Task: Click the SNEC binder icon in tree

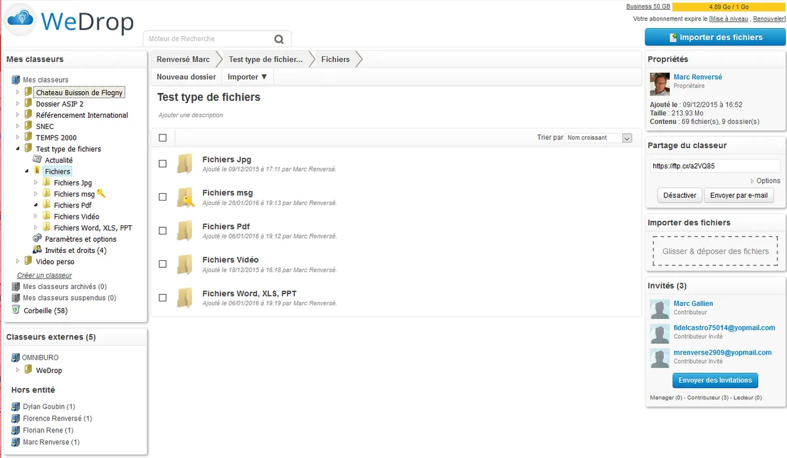Action: (x=28, y=126)
